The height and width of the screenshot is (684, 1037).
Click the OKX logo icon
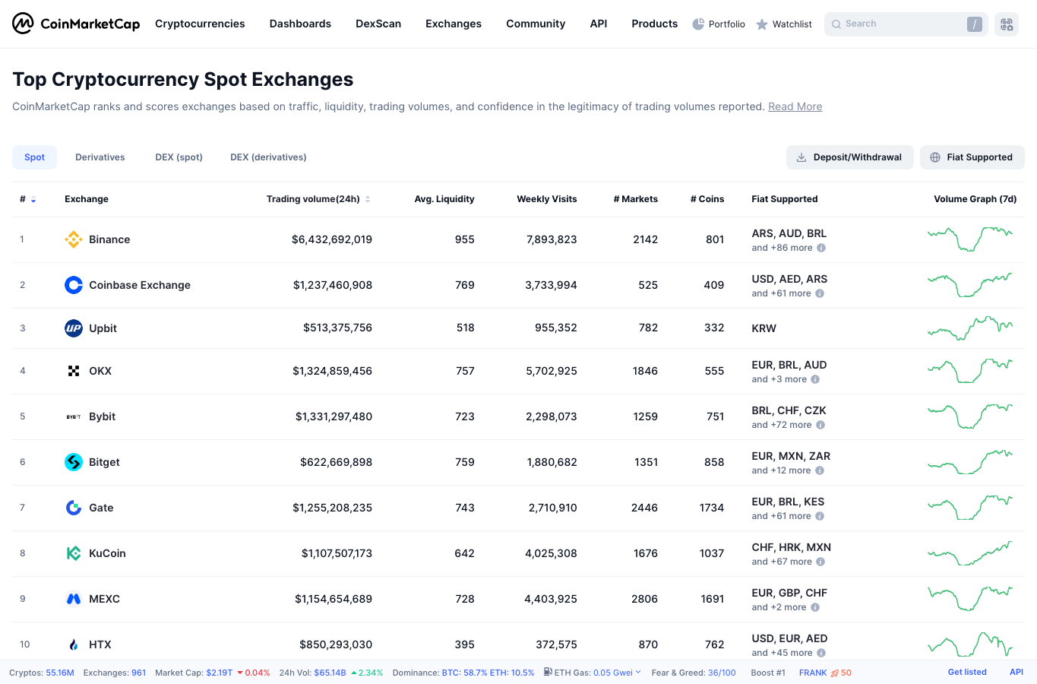[74, 371]
